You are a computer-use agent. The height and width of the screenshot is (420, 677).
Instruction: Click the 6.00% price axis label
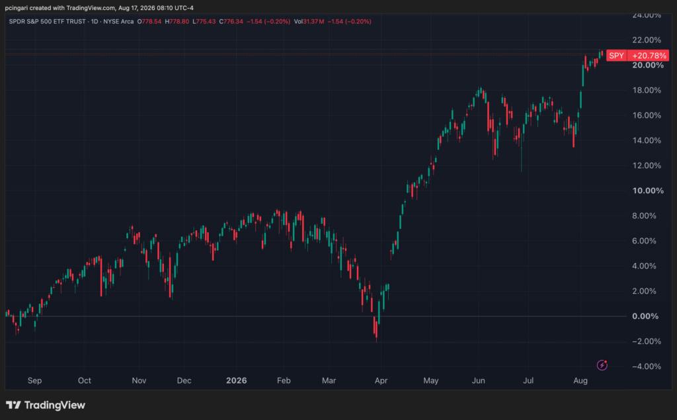[x=644, y=241]
